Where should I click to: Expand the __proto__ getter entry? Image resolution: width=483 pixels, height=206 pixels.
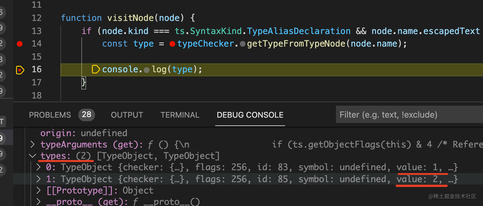pyautogui.click(x=38, y=202)
